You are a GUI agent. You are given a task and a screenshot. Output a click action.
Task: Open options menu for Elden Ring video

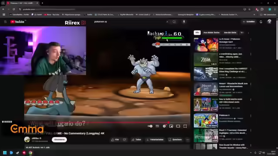(x=251, y=69)
